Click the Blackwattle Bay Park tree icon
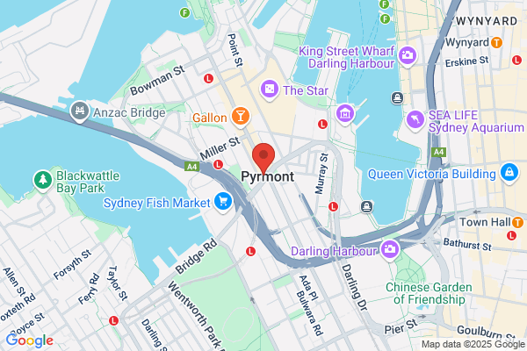Viewport: 527px width, 351px height. coord(43,181)
